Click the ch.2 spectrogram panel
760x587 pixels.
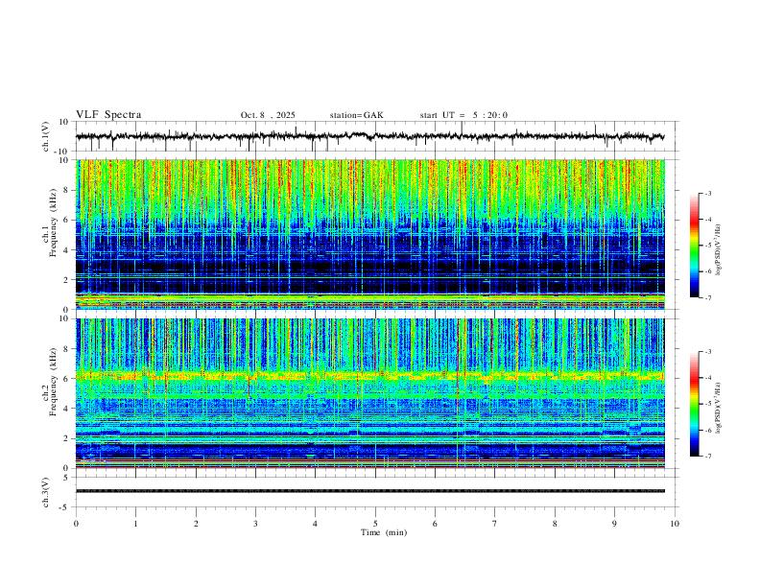coord(369,393)
